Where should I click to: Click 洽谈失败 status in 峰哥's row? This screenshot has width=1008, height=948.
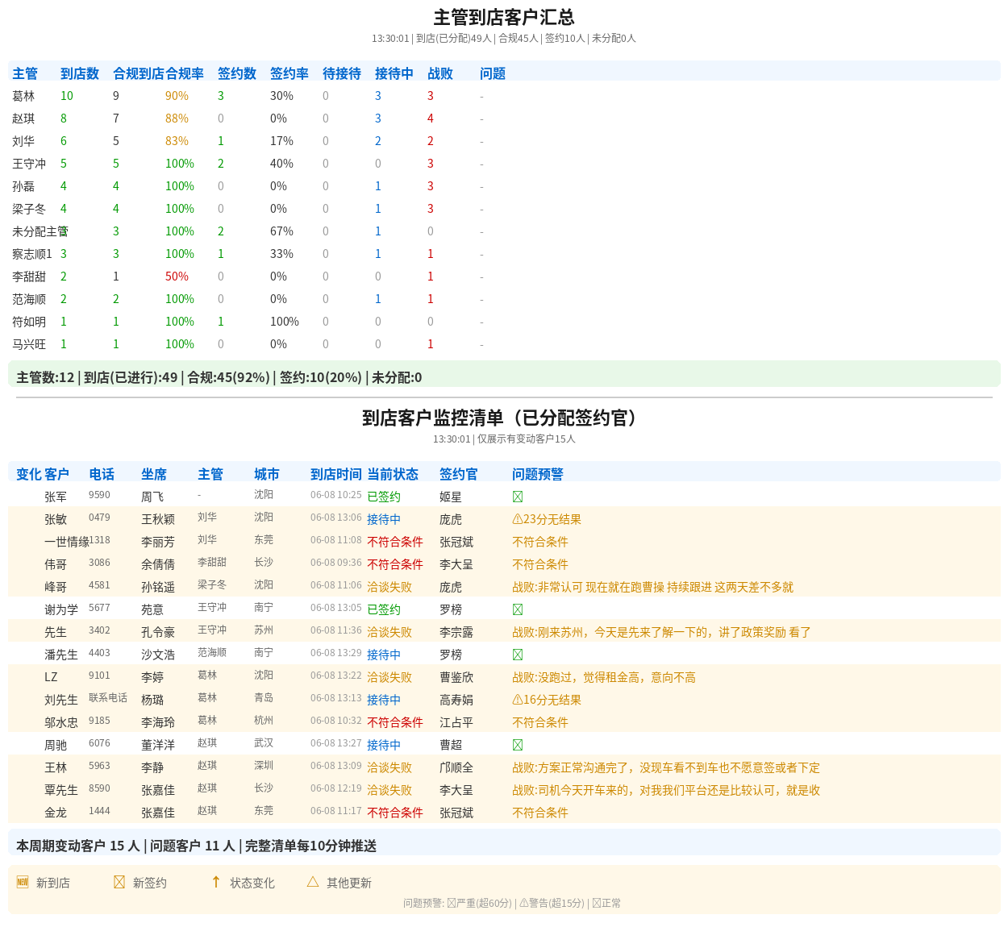(389, 587)
